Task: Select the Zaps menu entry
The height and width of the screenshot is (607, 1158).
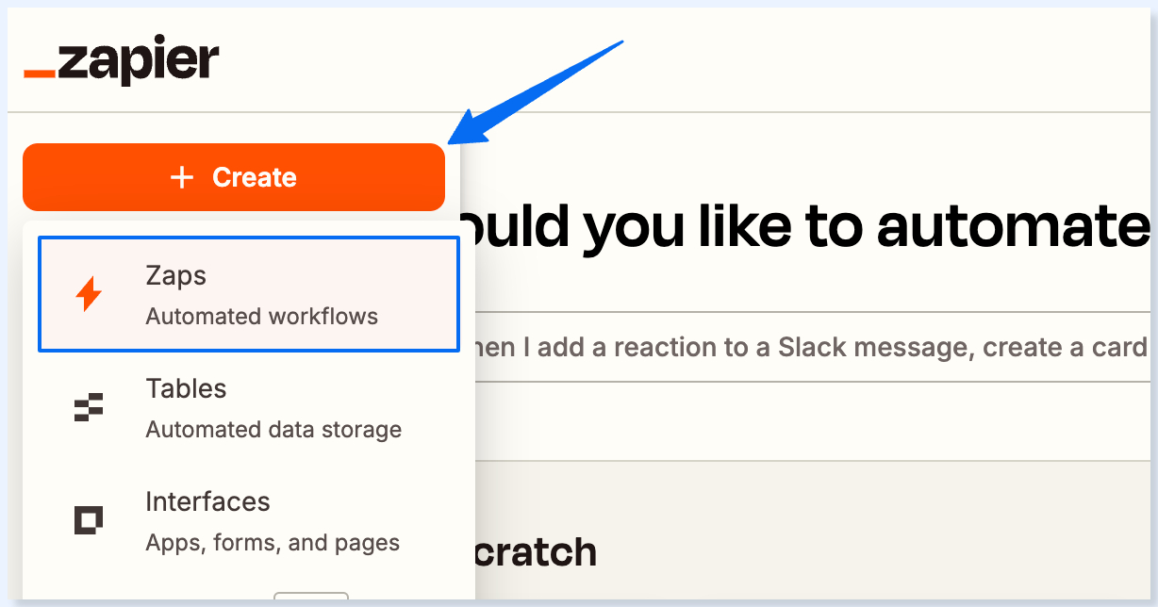Action: (249, 295)
